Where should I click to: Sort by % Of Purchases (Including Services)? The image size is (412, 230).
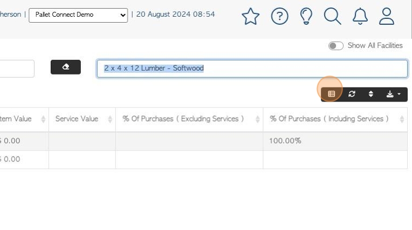click(335, 119)
